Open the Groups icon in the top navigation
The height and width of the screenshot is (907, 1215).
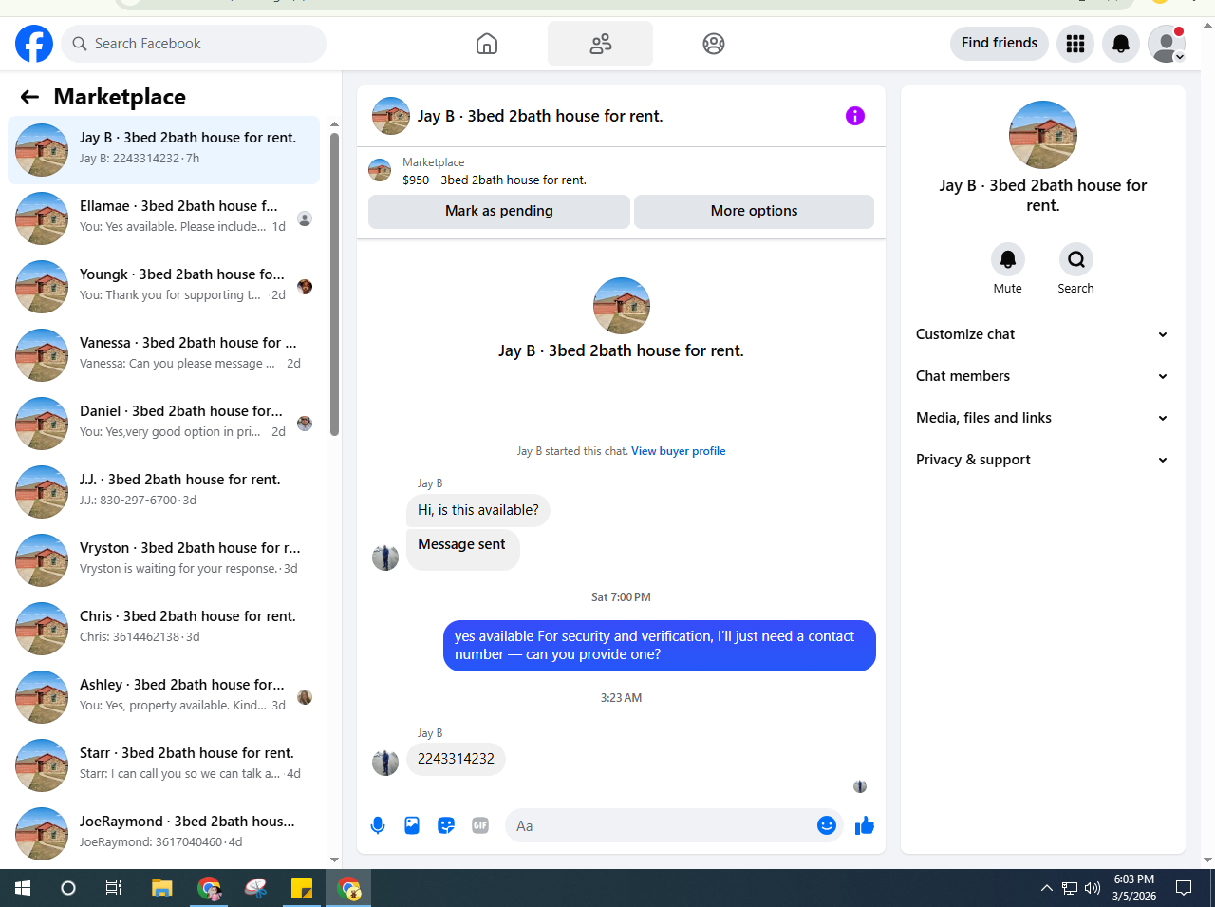click(714, 44)
